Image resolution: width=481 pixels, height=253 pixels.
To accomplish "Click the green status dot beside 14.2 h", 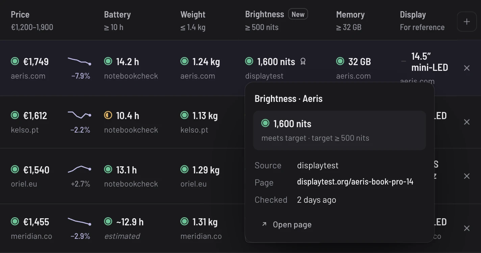I will (108, 61).
